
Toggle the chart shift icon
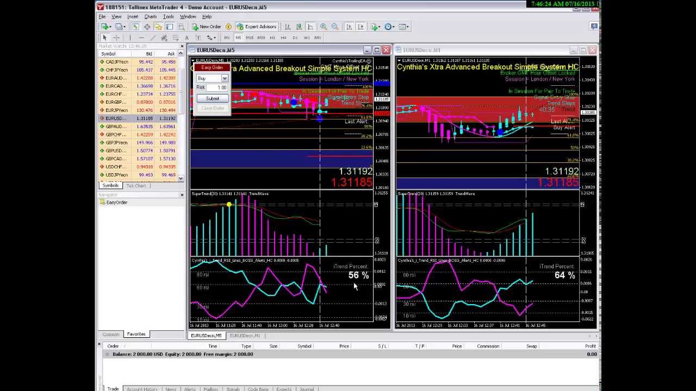(x=361, y=27)
